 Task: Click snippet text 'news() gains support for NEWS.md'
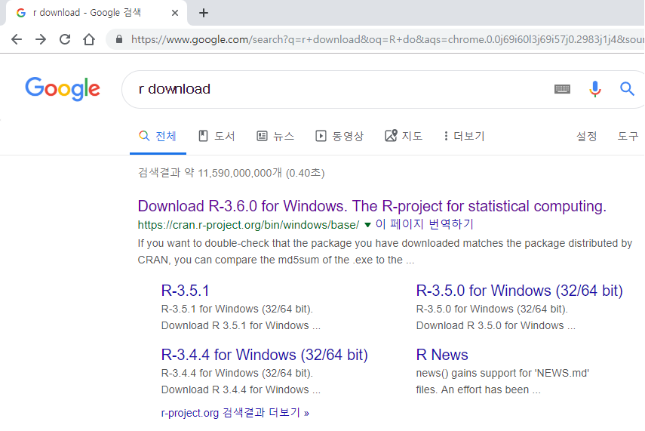coord(502,374)
